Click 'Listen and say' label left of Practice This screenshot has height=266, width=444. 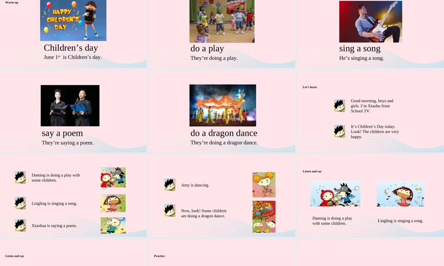pyautogui.click(x=15, y=256)
